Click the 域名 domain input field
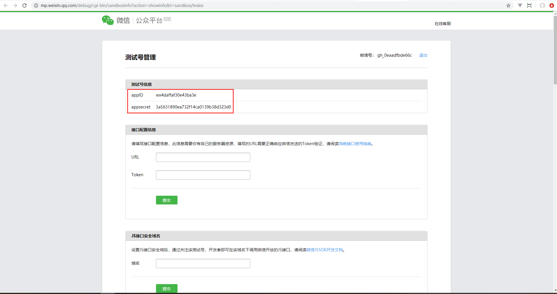 pyautogui.click(x=203, y=263)
